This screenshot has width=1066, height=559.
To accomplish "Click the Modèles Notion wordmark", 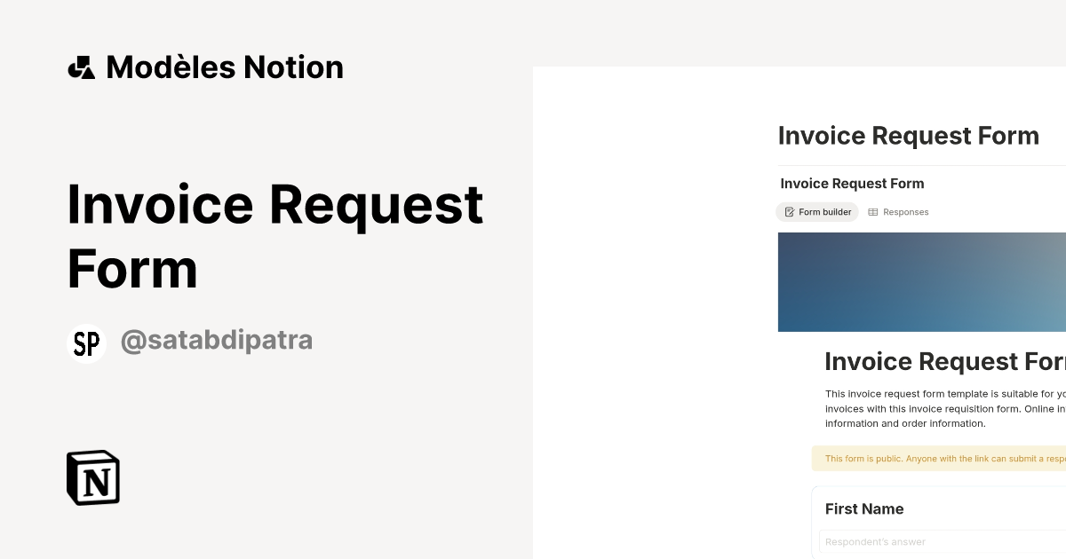I will pyautogui.click(x=224, y=67).
